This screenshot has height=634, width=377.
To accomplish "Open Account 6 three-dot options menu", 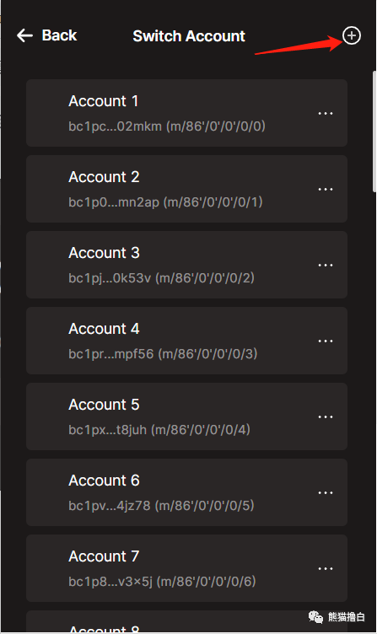I will [326, 492].
